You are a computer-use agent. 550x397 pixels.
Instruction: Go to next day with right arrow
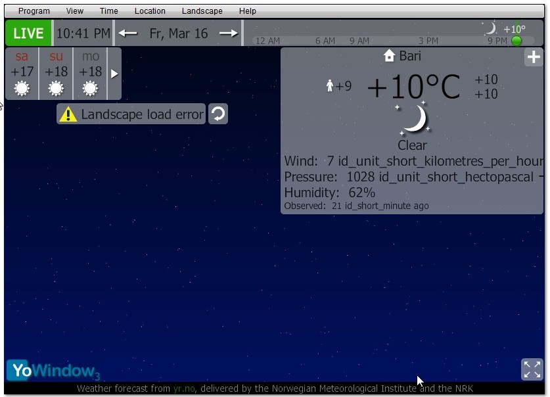pos(229,34)
